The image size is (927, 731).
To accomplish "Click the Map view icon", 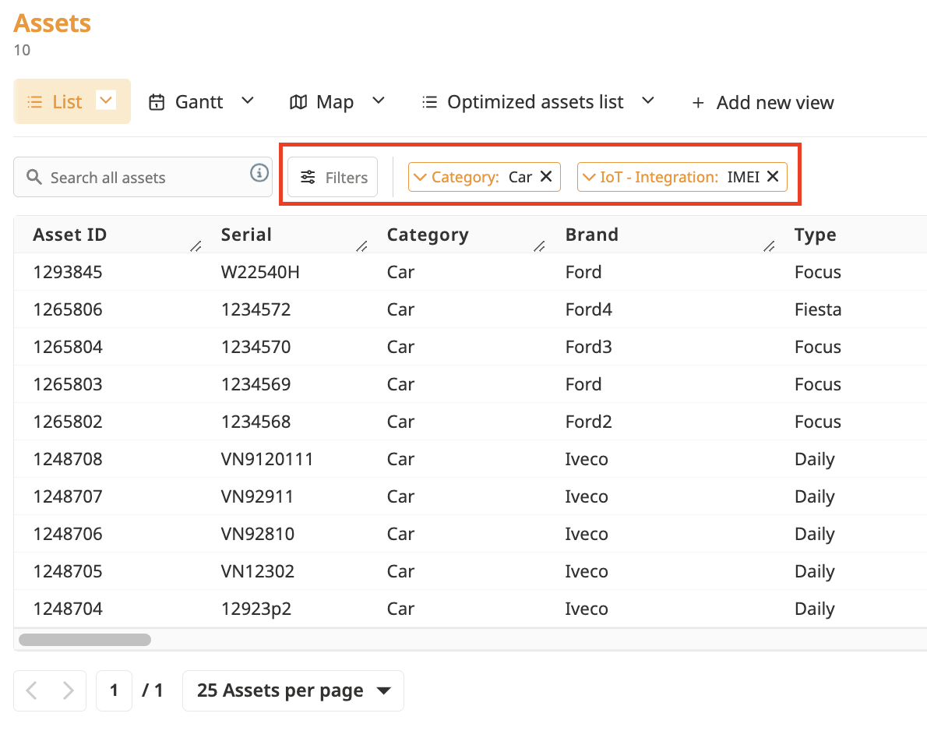I will [x=298, y=102].
